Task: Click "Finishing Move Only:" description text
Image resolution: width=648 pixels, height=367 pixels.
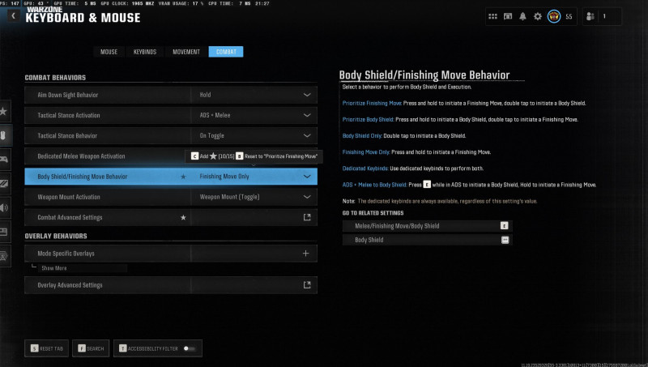Action: [366, 152]
